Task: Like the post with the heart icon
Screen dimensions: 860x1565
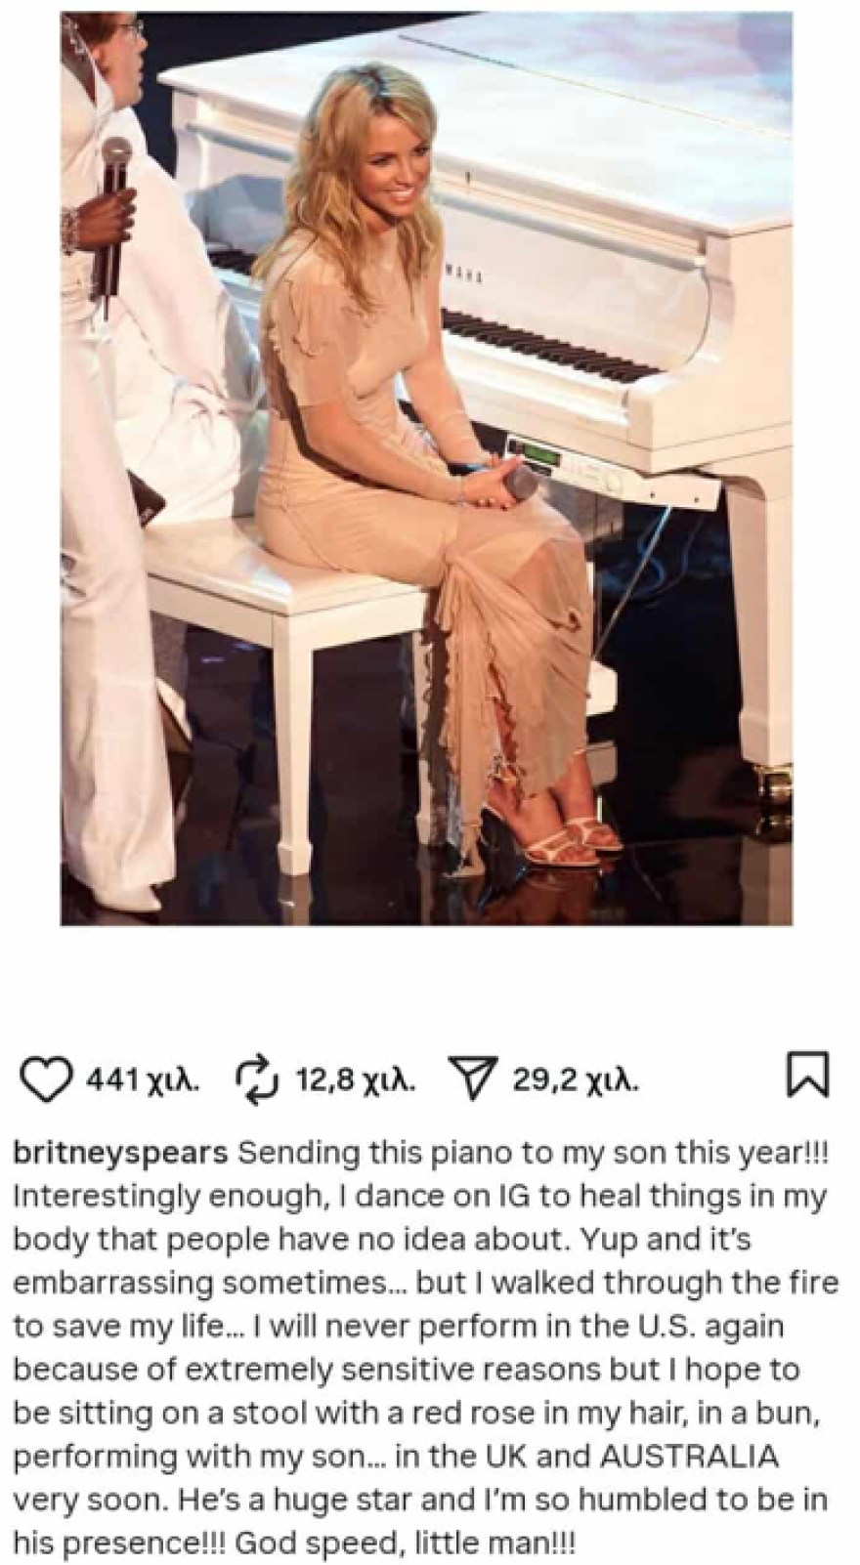Action: 47,1079
